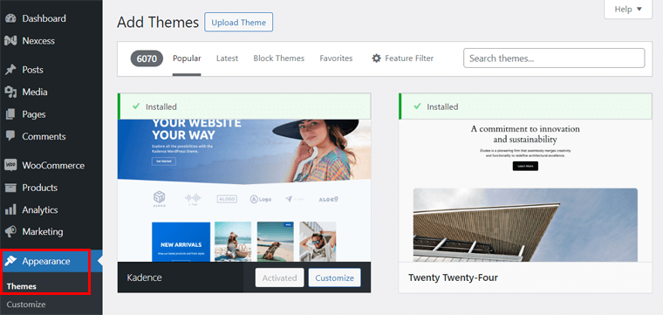Open the Favorites tab
Screen dimensions: 663x315
(336, 58)
